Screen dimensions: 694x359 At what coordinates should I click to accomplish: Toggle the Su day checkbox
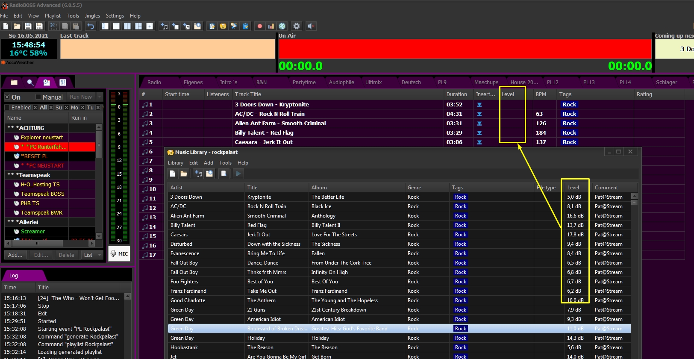tap(51, 107)
